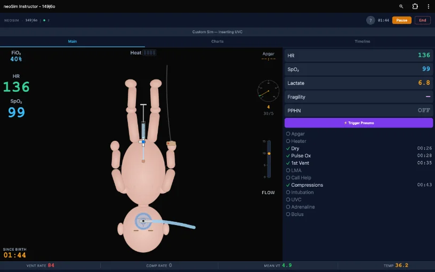Mark the Heater checklist item
The width and height of the screenshot is (435, 272).
click(x=296, y=141)
